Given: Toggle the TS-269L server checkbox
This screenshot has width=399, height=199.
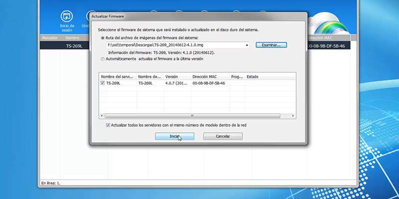Looking at the screenshot, I should (103, 83).
